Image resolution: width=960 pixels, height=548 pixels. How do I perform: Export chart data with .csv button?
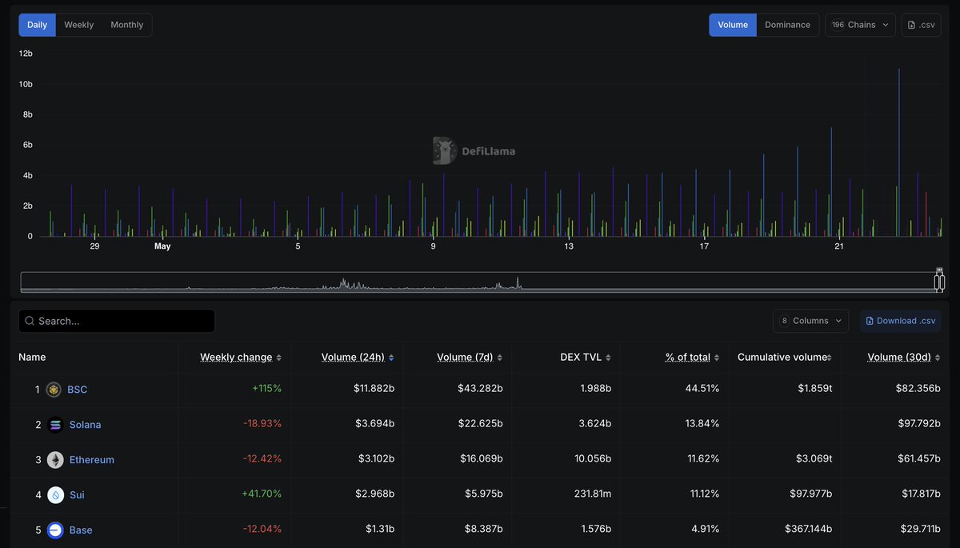921,25
